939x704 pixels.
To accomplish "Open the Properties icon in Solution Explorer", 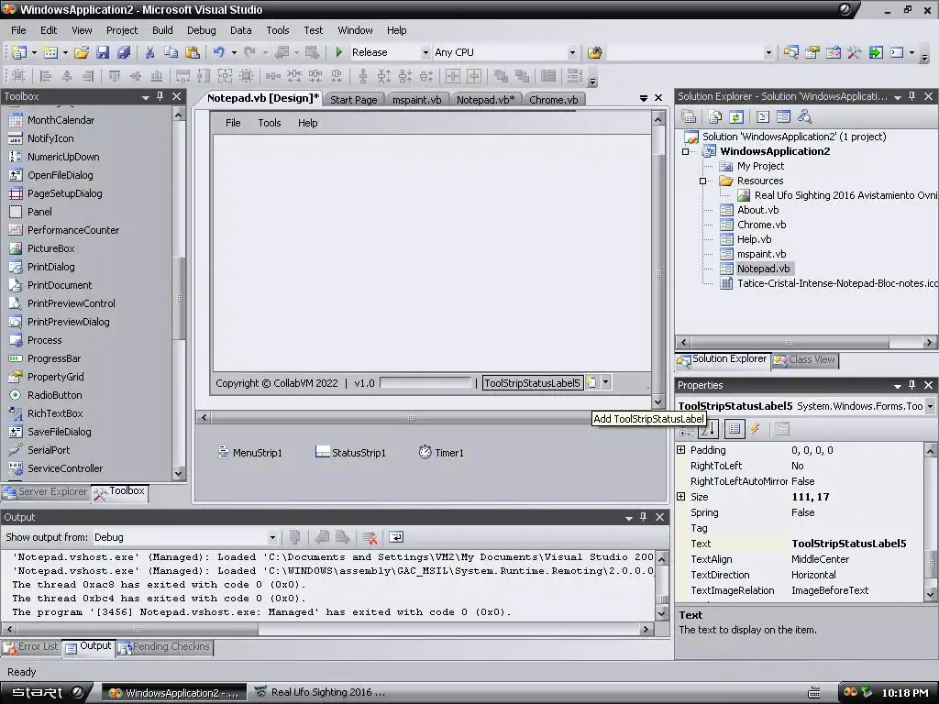I will 689,116.
